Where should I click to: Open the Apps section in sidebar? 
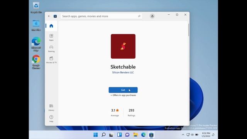click(x=51, y=37)
